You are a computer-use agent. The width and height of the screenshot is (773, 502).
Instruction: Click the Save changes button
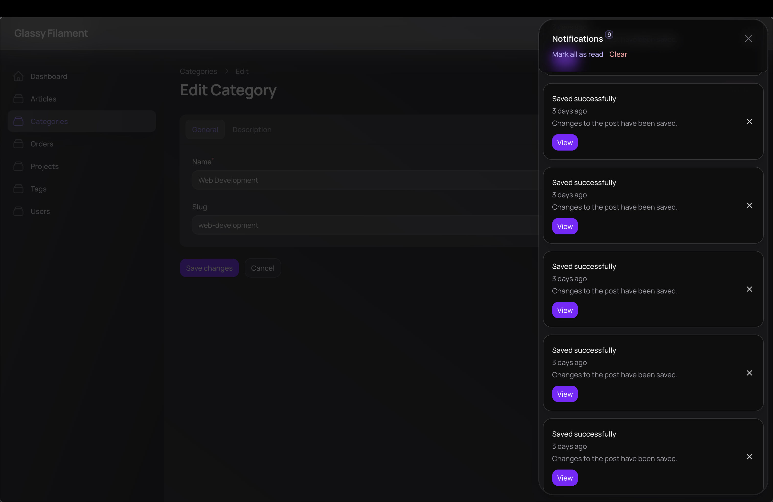tap(210, 268)
